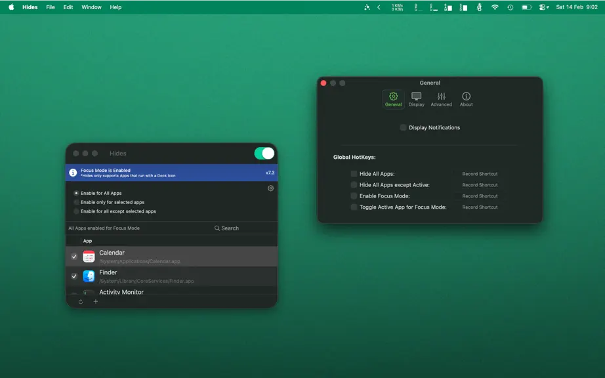This screenshot has height=378, width=605.
Task: Tick Toggle Active App for Focus Mode checkbox
Action: pos(354,207)
